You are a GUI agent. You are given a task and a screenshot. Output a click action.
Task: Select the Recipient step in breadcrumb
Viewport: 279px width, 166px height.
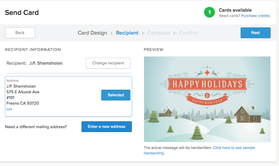[x=127, y=33]
